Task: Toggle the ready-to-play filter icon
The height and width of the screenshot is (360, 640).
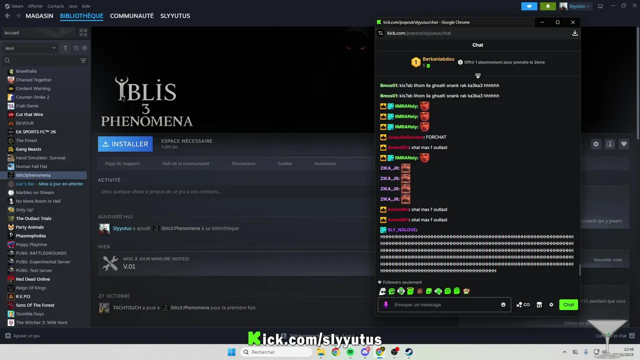Action: tap(84, 48)
